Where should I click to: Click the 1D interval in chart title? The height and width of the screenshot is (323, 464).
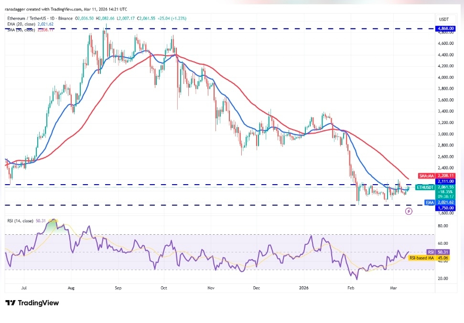[53, 18]
